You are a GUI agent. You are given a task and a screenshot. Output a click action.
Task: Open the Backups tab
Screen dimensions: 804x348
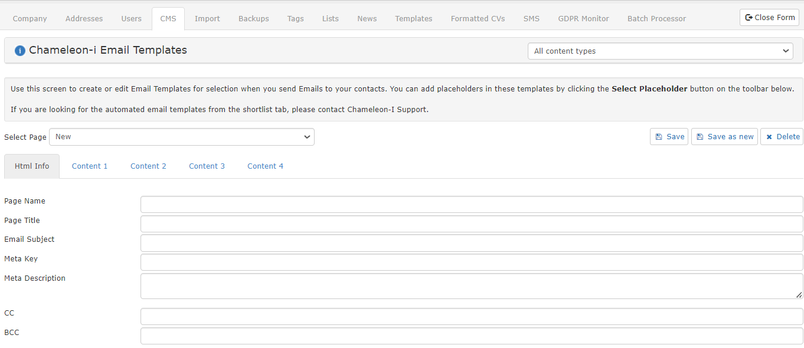coord(254,19)
